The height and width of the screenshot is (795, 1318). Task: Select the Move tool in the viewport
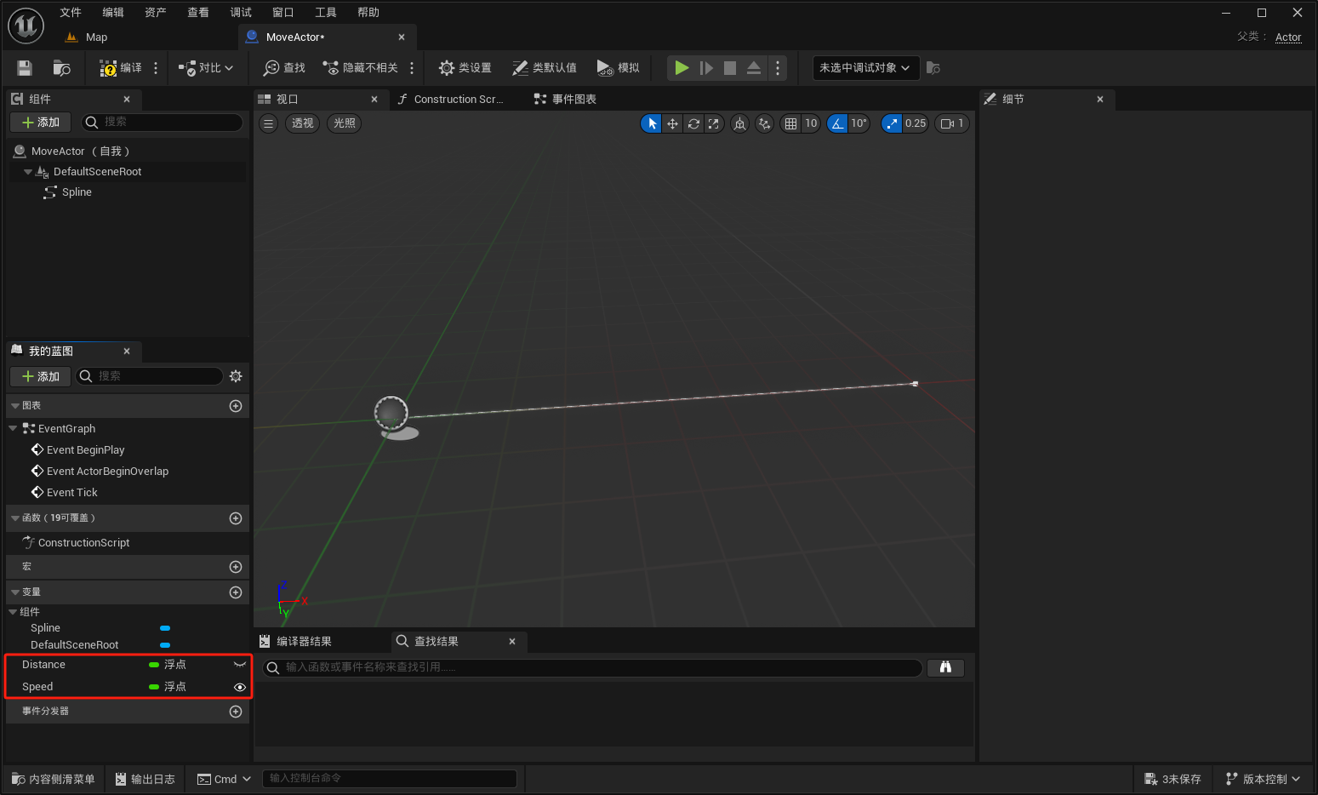click(672, 123)
